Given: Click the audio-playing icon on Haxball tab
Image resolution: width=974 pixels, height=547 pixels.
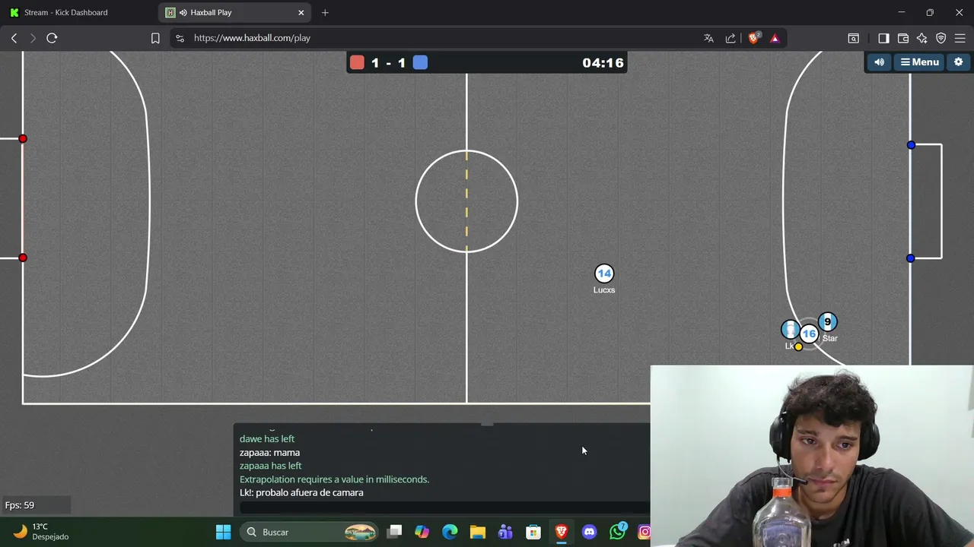Looking at the screenshot, I should click(183, 12).
